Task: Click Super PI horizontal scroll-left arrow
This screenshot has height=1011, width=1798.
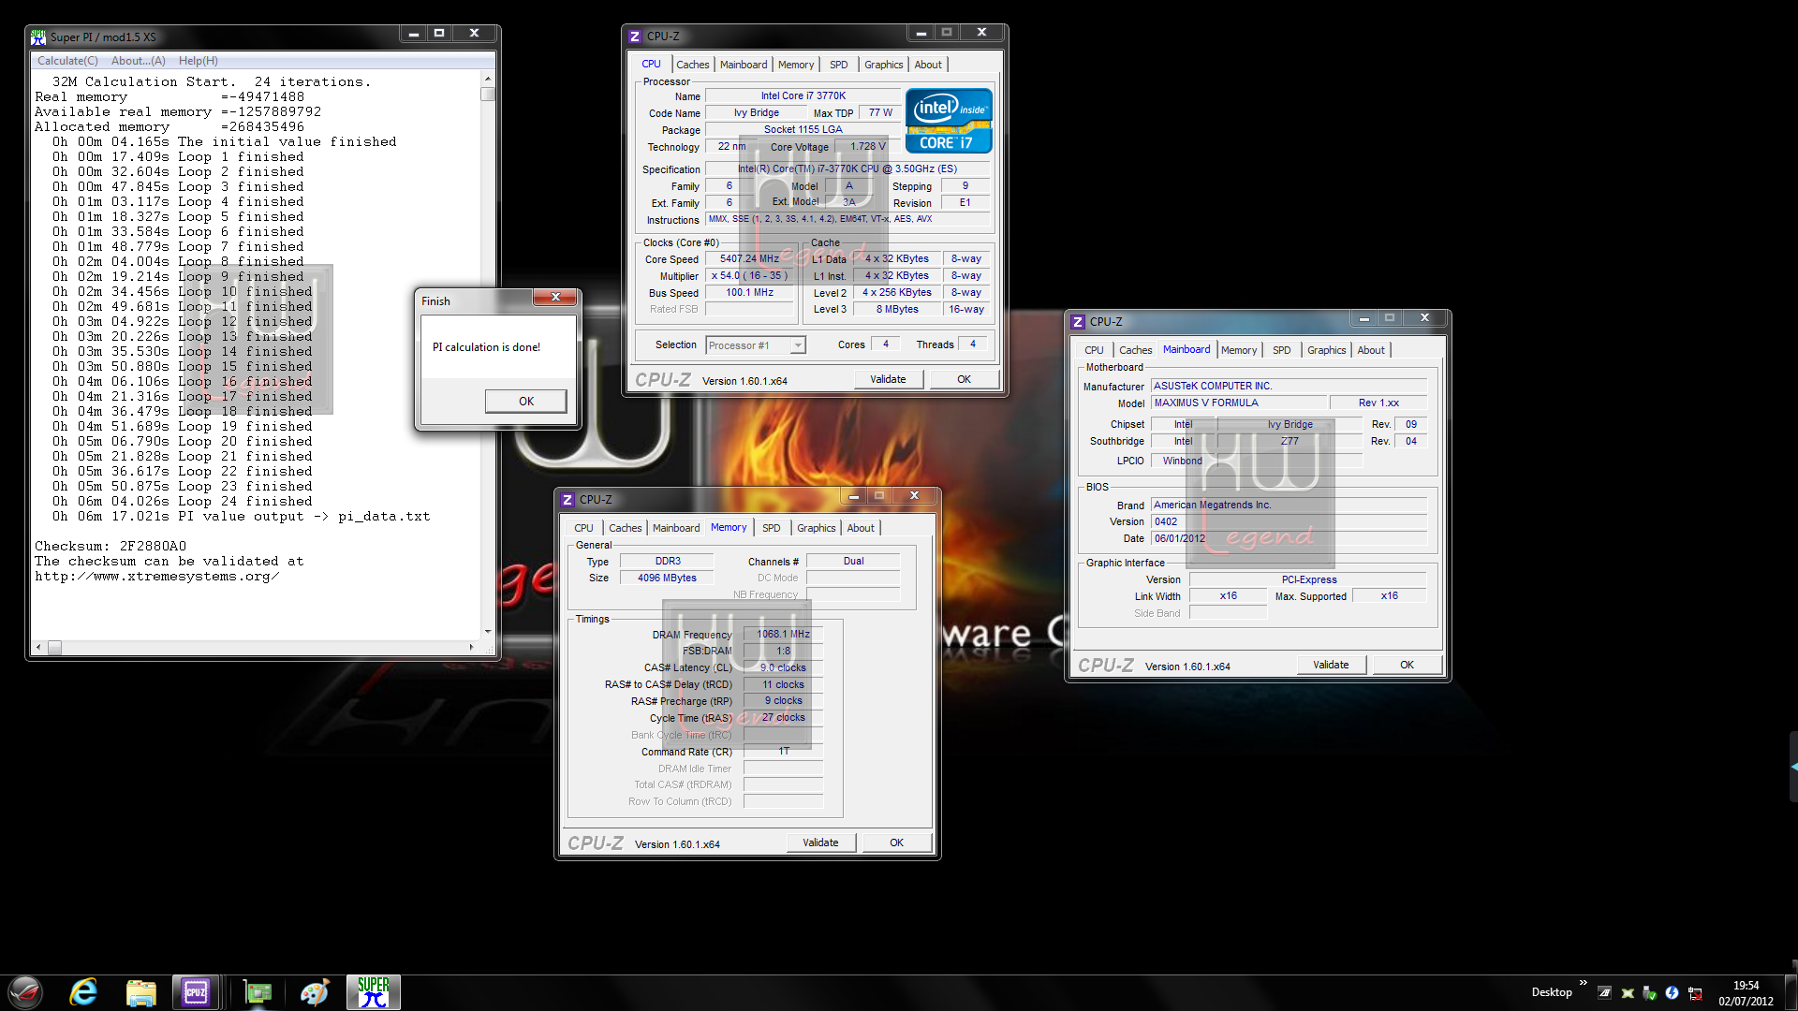Action: (38, 647)
